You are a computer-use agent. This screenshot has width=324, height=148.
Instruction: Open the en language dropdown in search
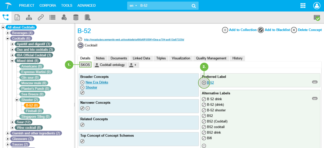click(133, 6)
